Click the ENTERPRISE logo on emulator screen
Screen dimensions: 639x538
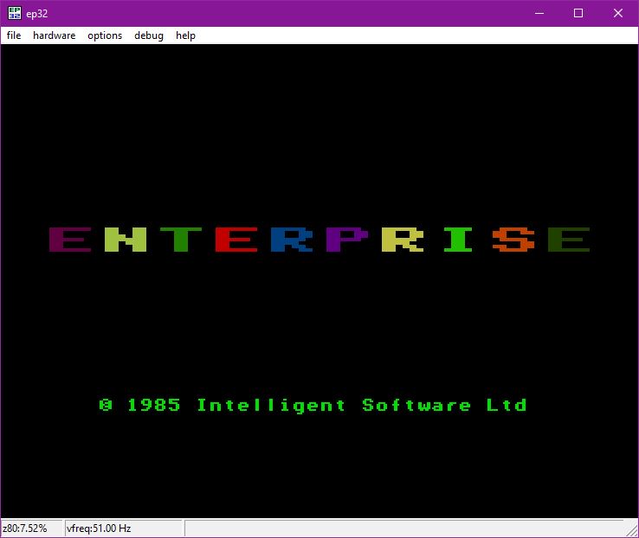319,240
